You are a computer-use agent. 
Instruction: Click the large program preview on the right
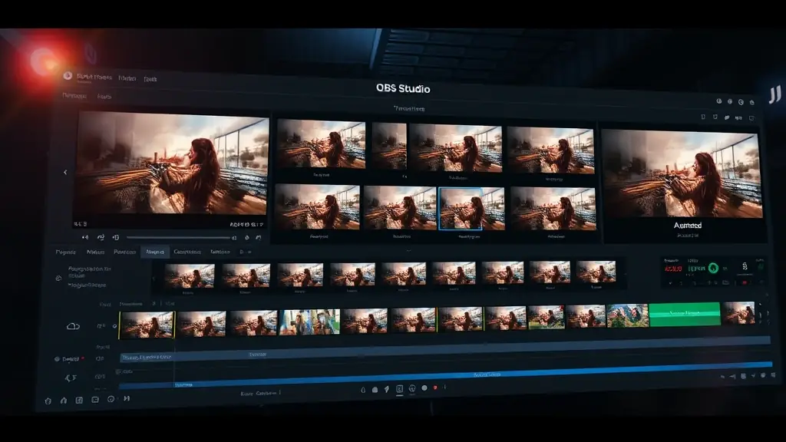(x=682, y=173)
